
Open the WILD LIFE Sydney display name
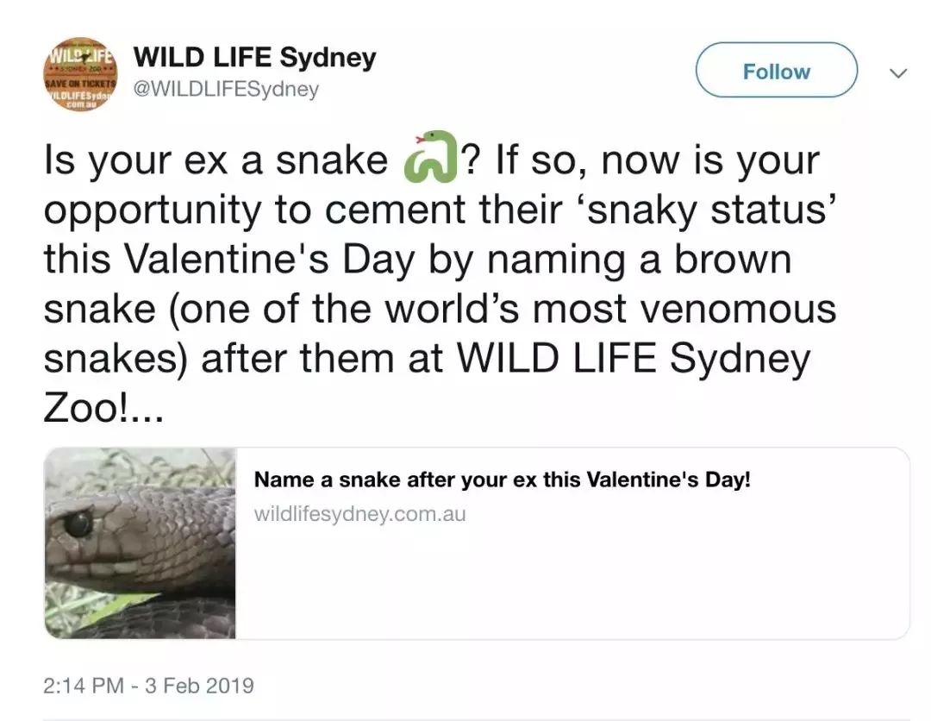(255, 59)
